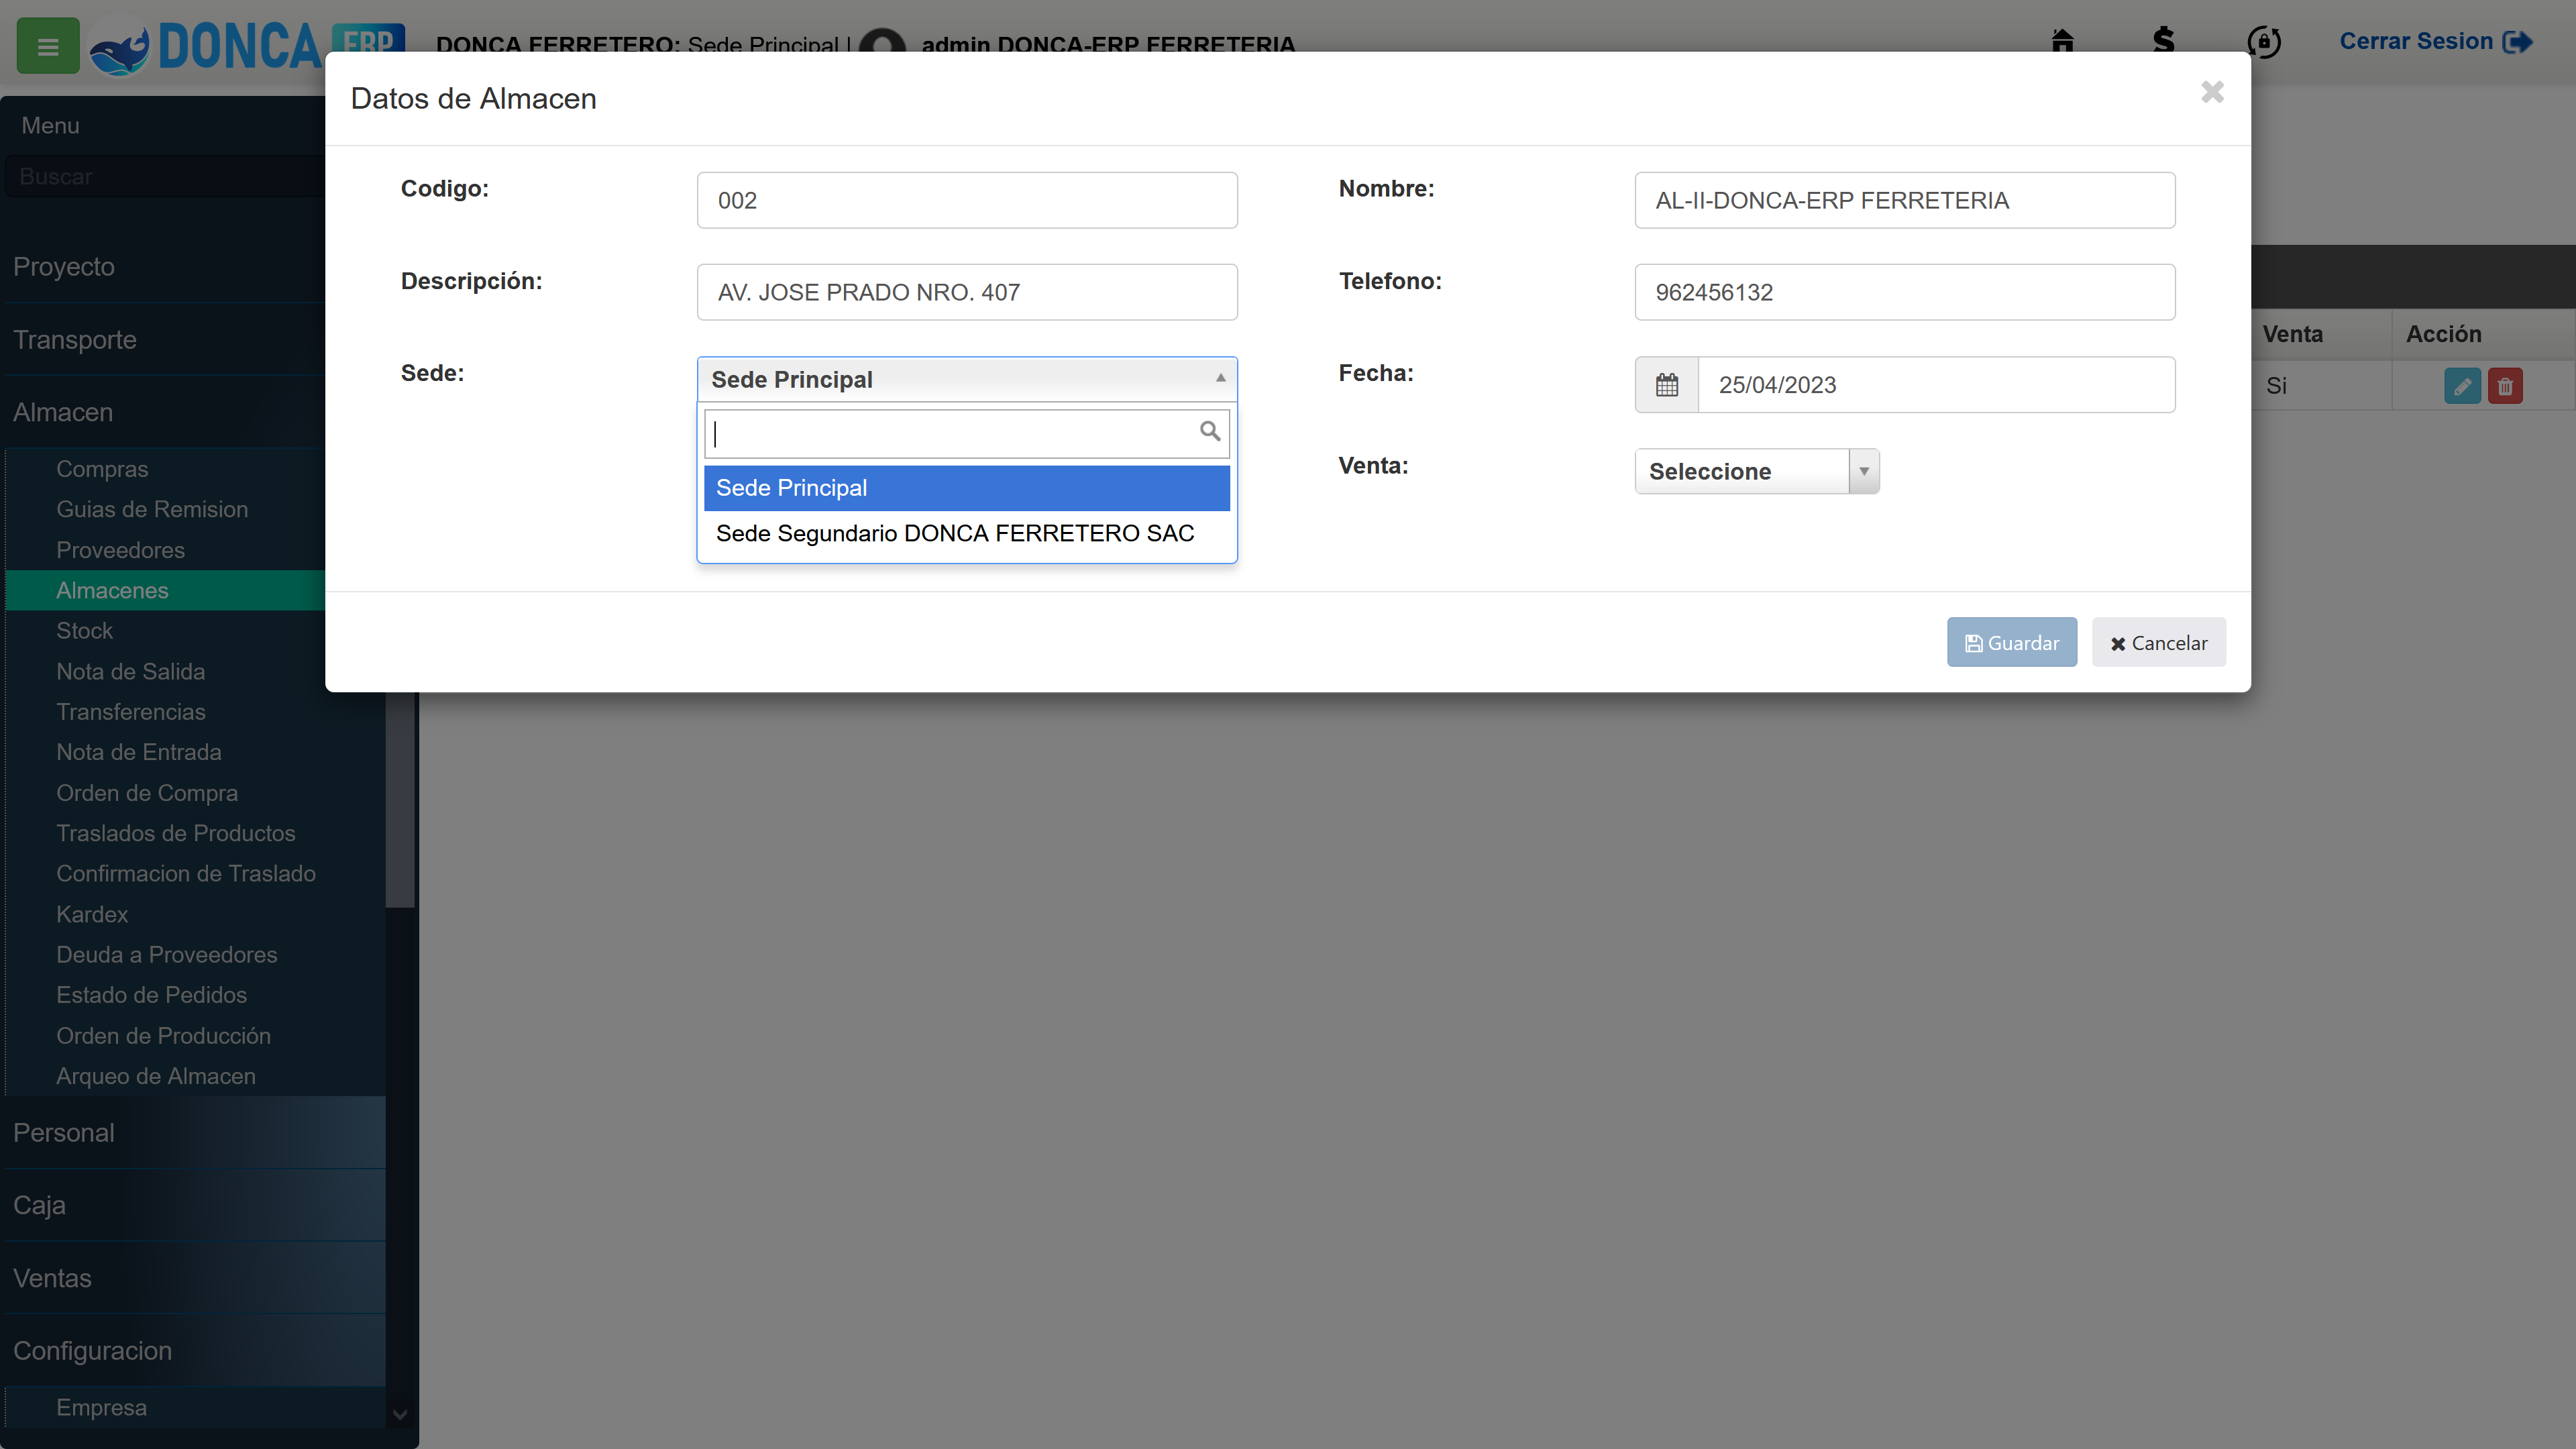
Task: Click the sidebar scrollbar thumb
Action: click(x=400, y=799)
